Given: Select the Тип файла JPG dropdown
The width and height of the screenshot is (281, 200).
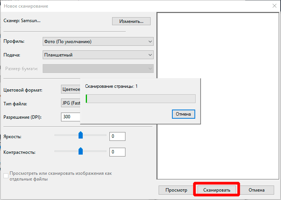Looking at the screenshot, I should click(x=71, y=103).
